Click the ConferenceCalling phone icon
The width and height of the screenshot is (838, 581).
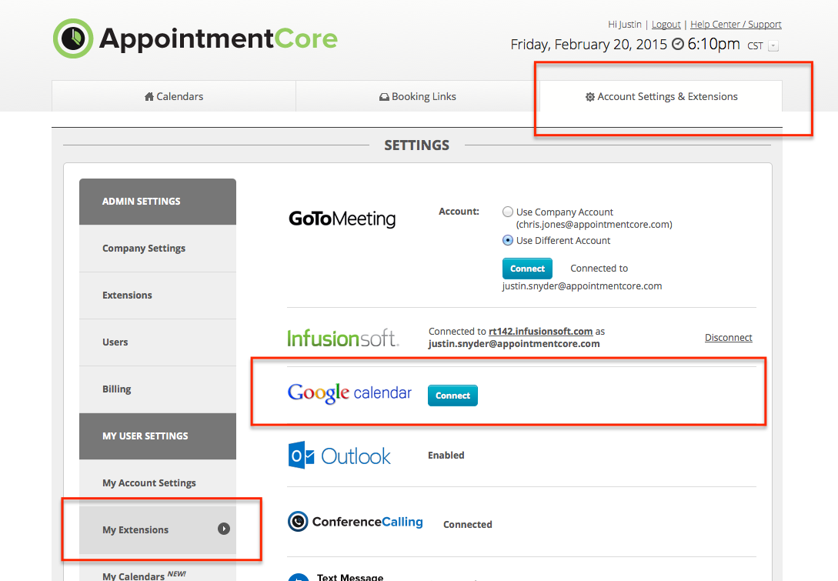coord(298,521)
